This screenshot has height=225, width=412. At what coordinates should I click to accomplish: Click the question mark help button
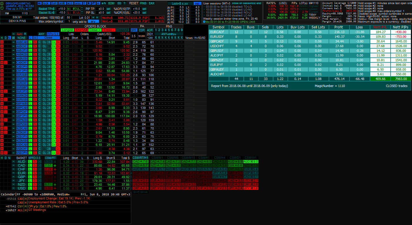pos(125,3)
